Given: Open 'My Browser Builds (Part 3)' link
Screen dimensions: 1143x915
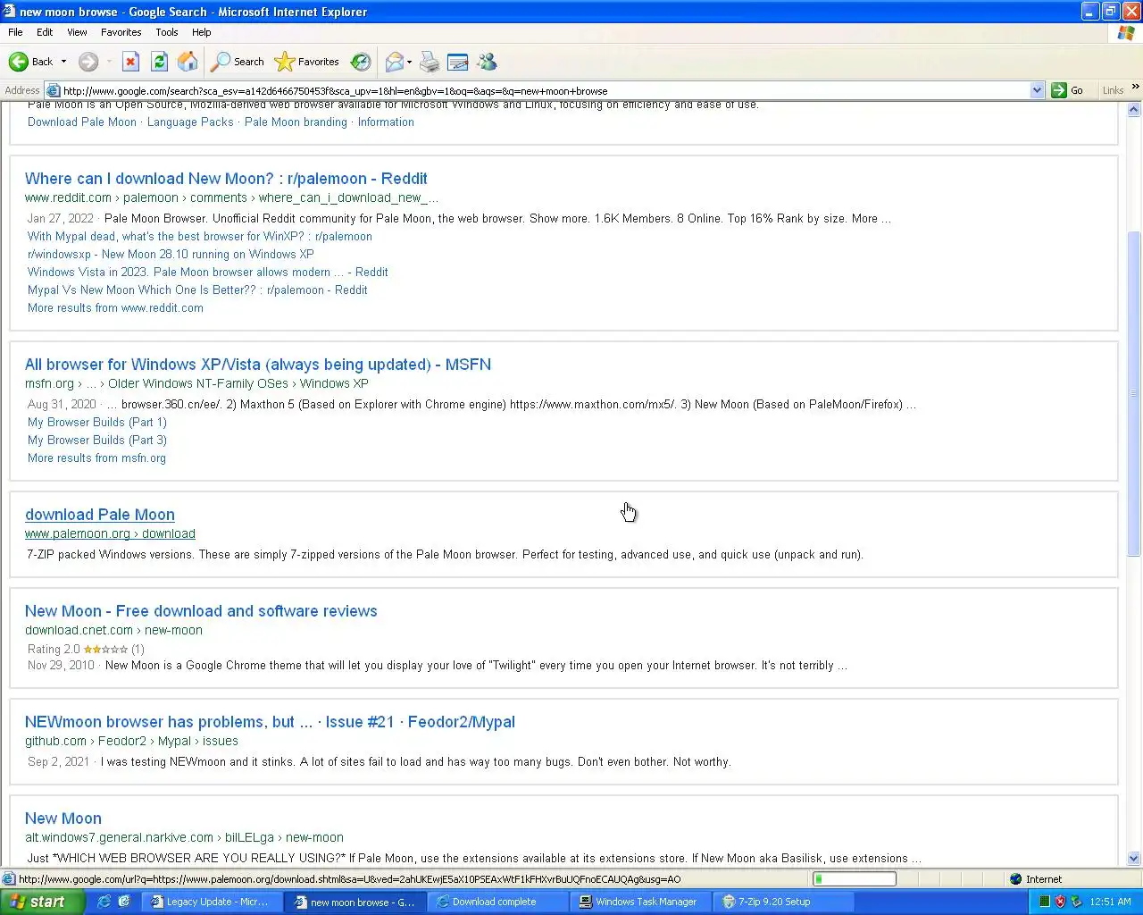Looking at the screenshot, I should coord(97,441).
